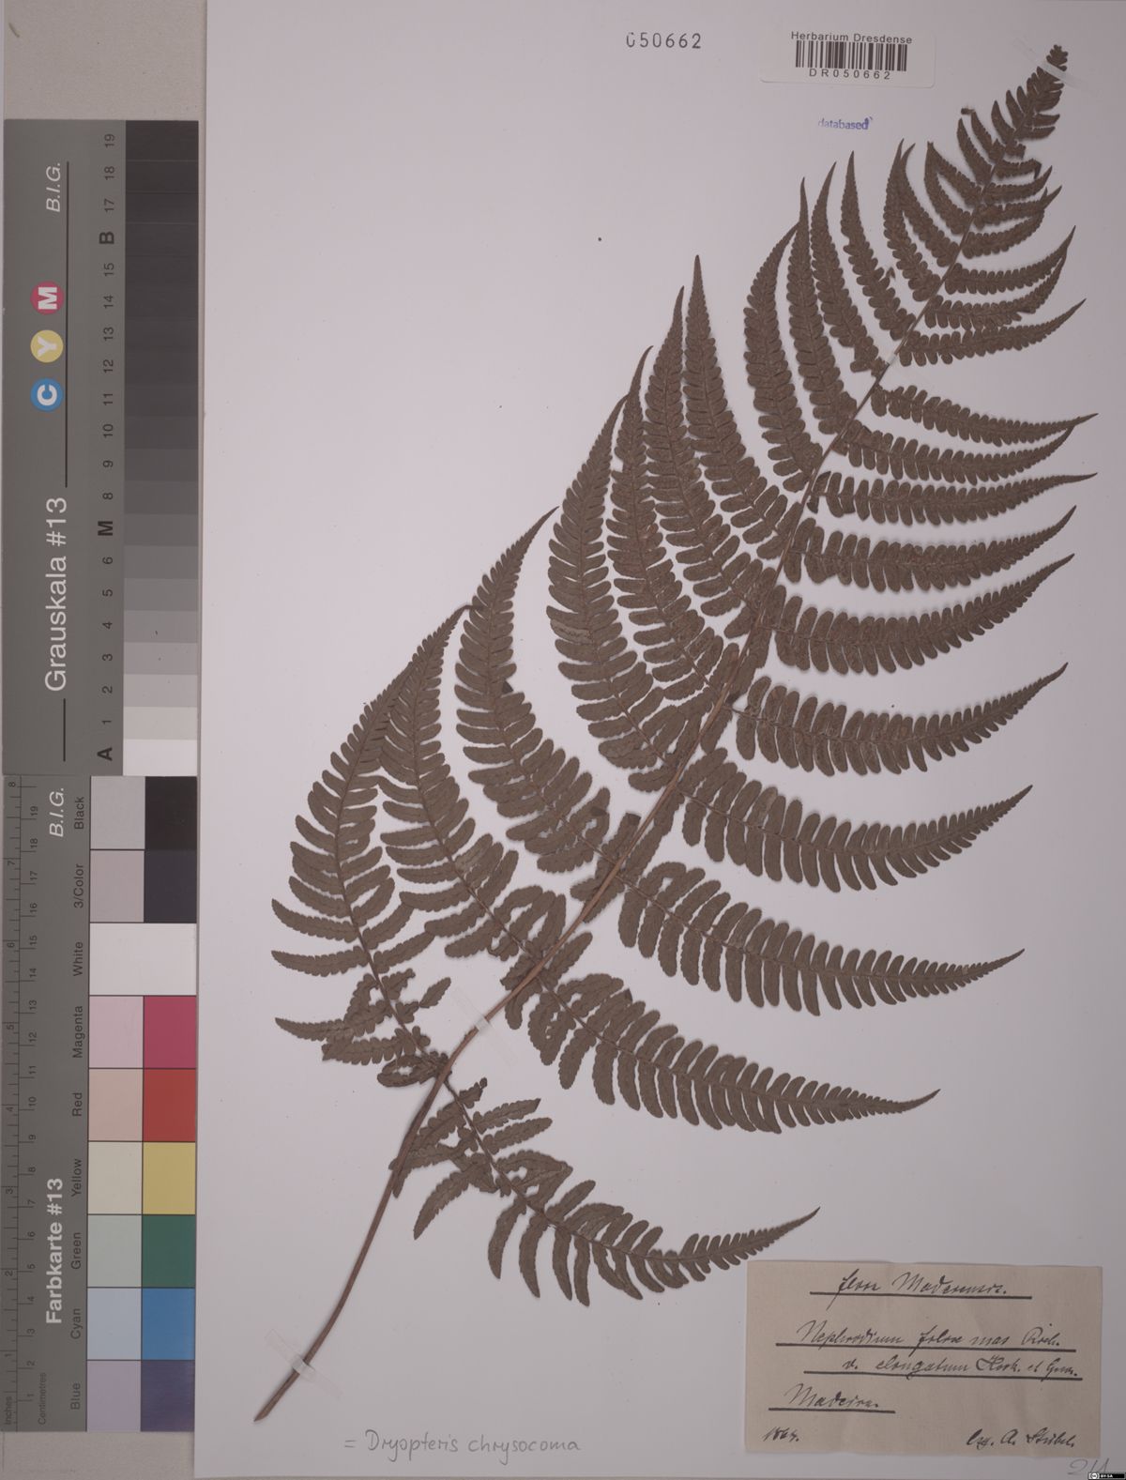Click the saturated cyan blue patch
The width and height of the screenshot is (1126, 1480).
170,1322
